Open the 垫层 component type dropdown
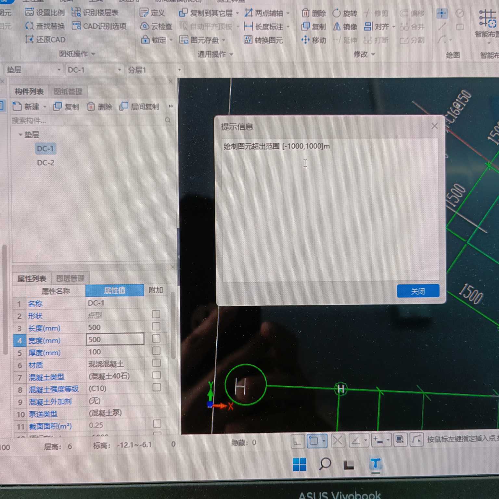The height and width of the screenshot is (499, 499). (x=59, y=70)
